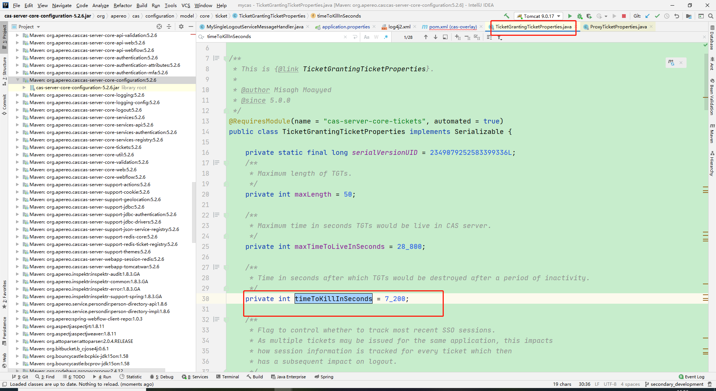Commit changes using the green checkmark

[x=657, y=16]
